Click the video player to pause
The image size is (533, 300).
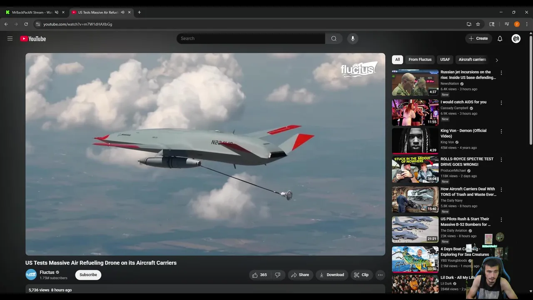(x=205, y=154)
